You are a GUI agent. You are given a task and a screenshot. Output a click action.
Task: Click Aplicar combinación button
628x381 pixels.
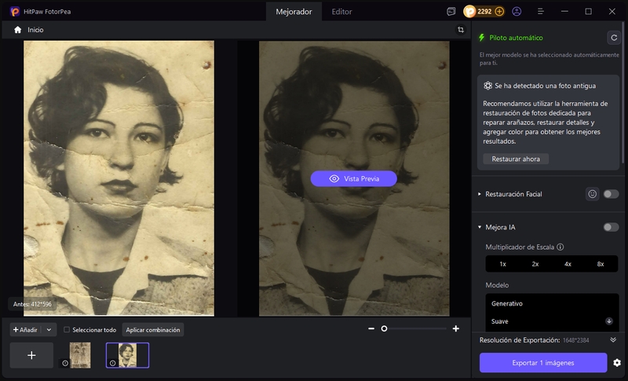(152, 330)
